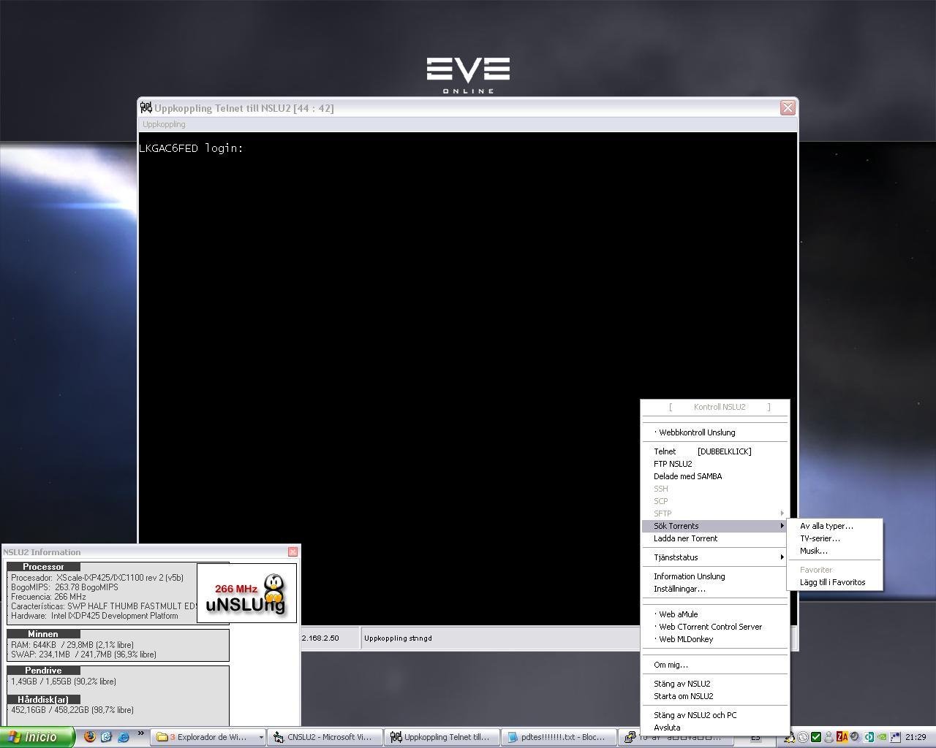Click the Minnen section header
This screenshot has width=936, height=748.
coord(44,634)
